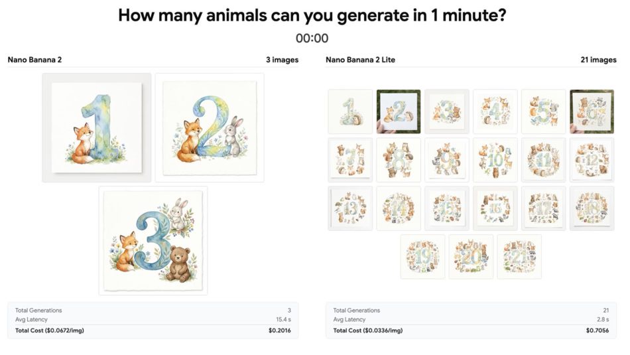Click the $0.7056 total cost value

[598, 330]
